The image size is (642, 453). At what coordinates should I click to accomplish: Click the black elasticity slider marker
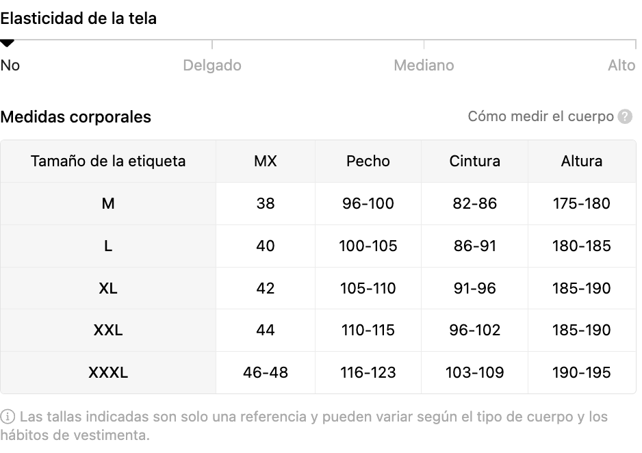pyautogui.click(x=7, y=42)
